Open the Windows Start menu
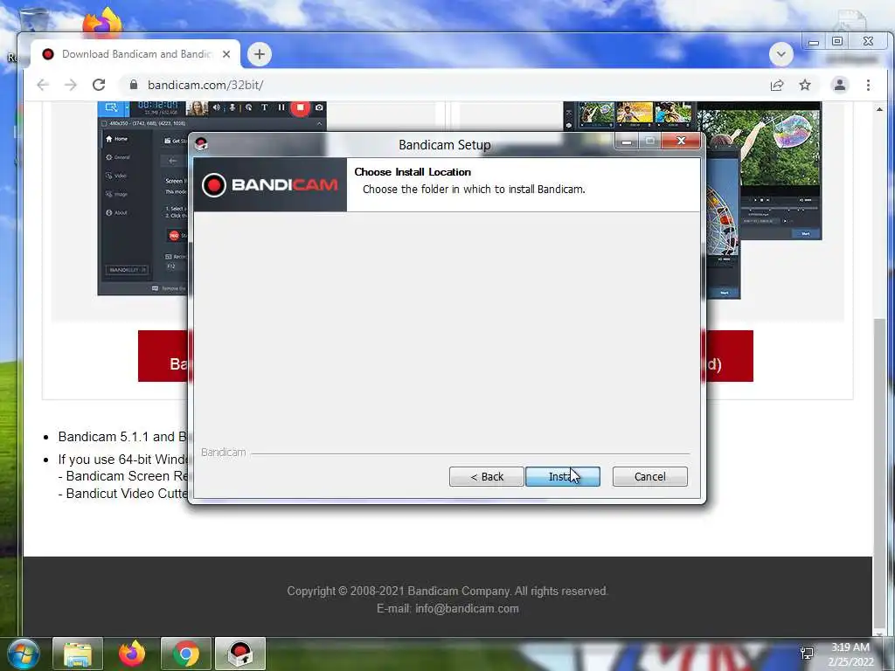 tap(24, 654)
